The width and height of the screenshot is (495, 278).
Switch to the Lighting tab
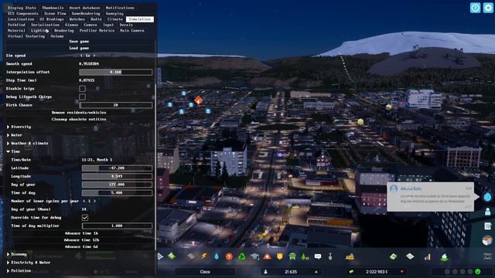pyautogui.click(x=39, y=31)
